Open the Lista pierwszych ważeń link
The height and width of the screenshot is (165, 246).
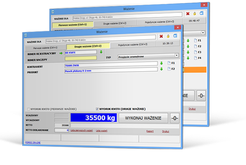81,131
